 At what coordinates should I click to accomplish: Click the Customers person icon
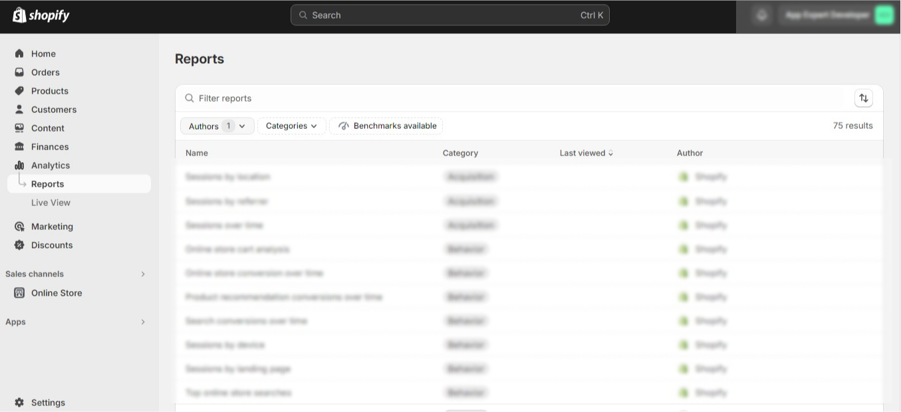click(19, 109)
